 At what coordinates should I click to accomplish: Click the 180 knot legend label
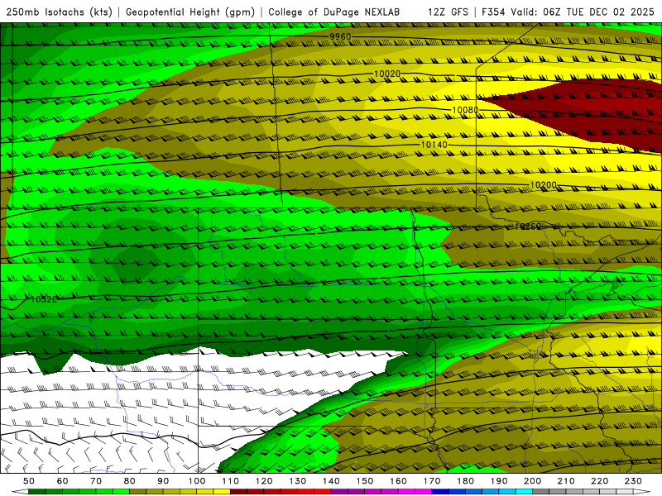(x=465, y=481)
